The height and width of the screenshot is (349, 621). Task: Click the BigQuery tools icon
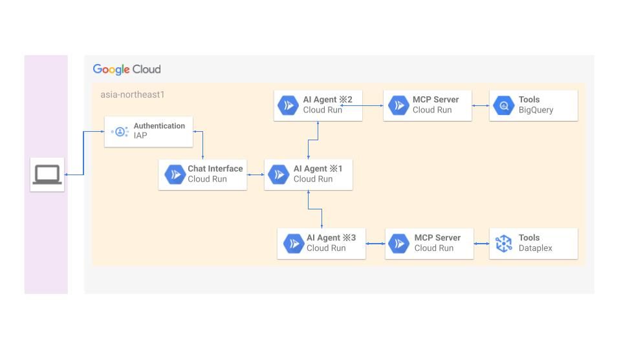coord(504,105)
